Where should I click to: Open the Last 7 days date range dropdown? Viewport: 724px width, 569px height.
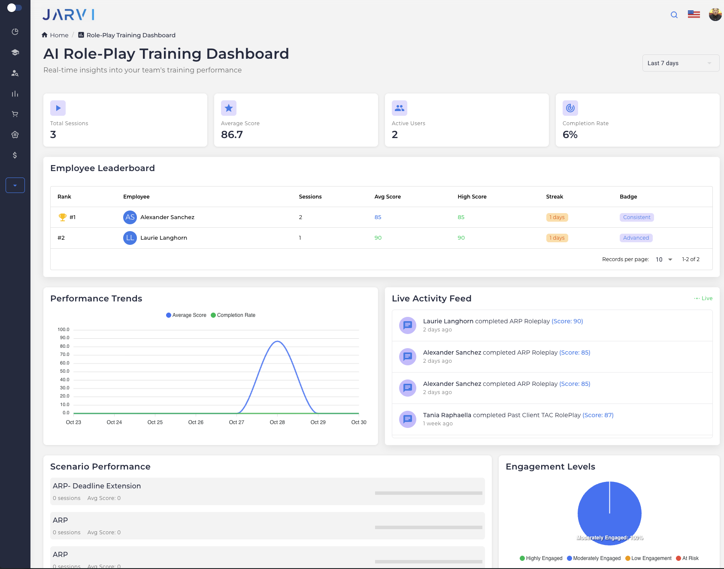pyautogui.click(x=680, y=63)
